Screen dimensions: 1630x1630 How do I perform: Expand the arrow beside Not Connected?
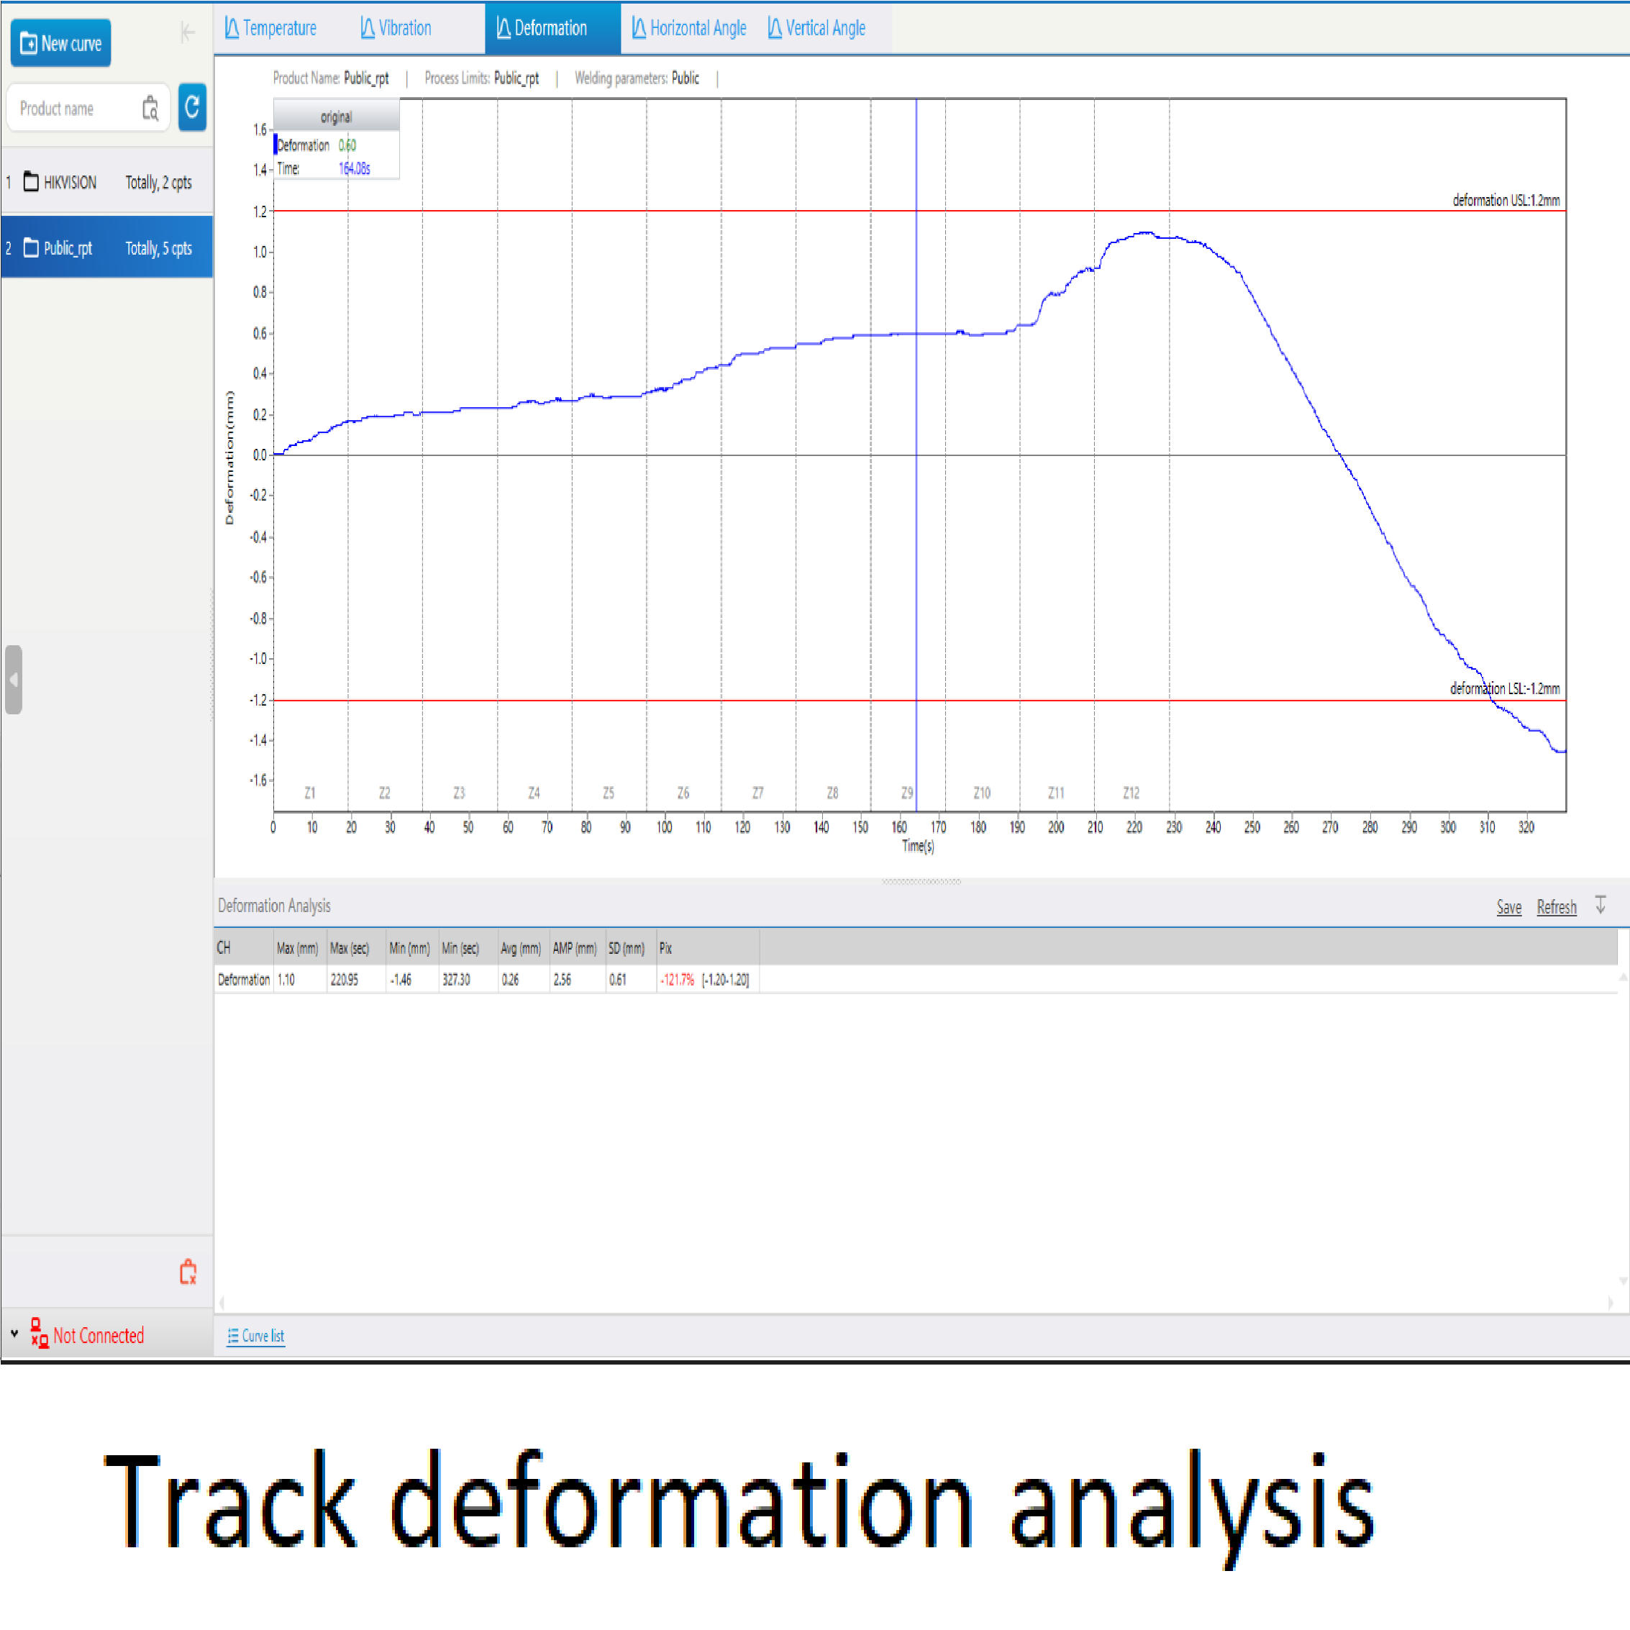14,1334
